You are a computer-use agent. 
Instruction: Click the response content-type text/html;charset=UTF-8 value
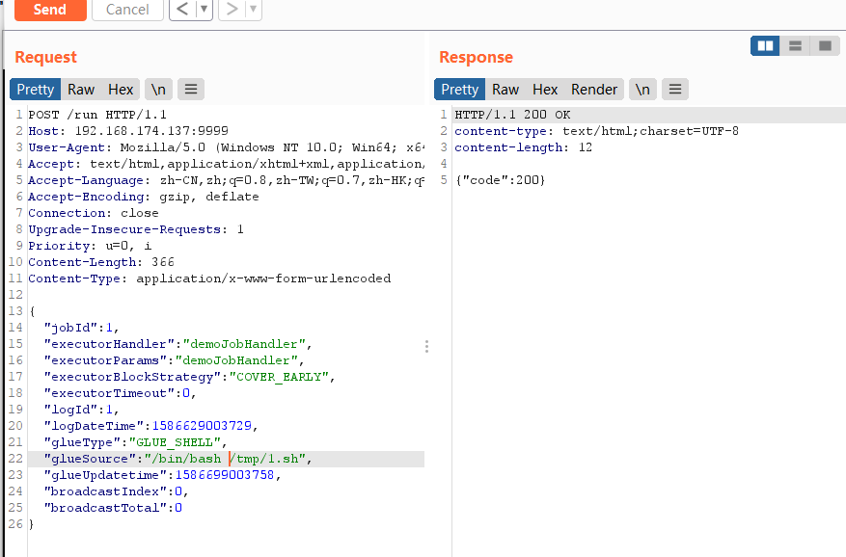[x=651, y=131]
